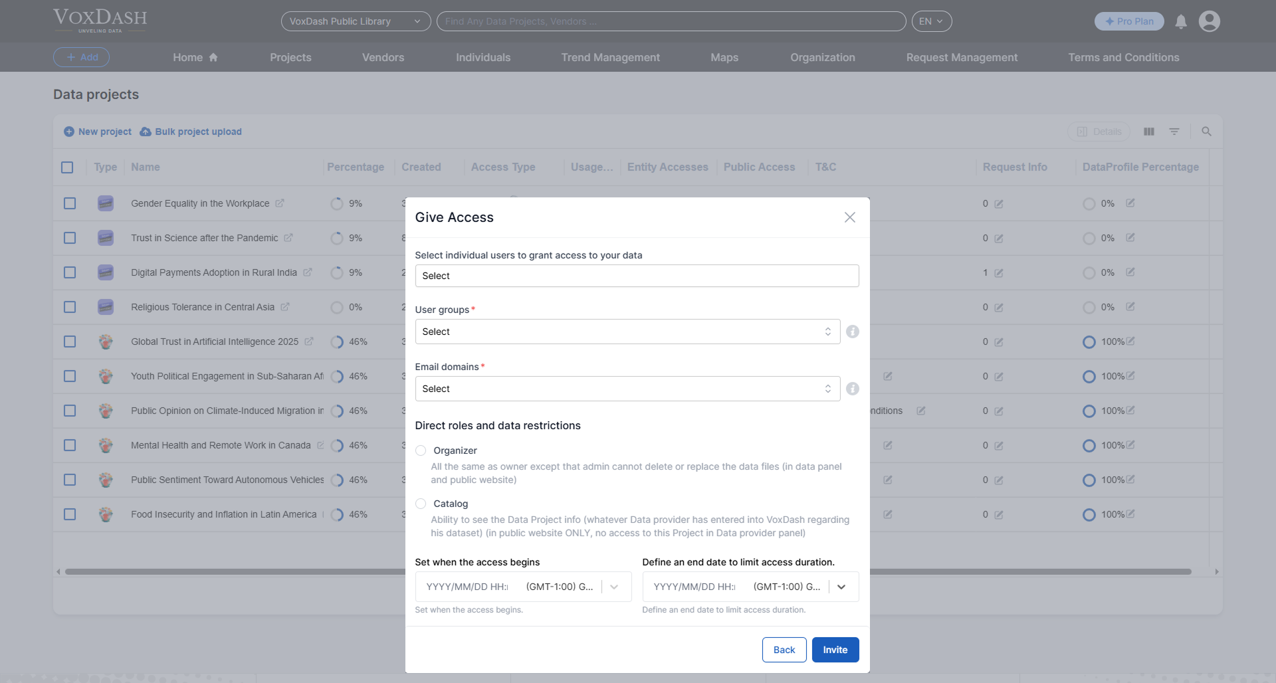Open the Vendors menu

point(383,57)
